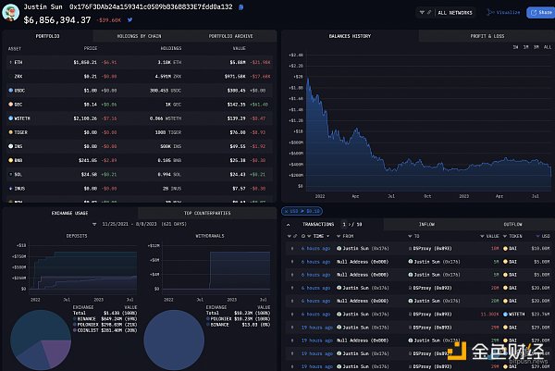This screenshot has height=371, width=555.
Task: Select the 1W balance history range
Action: pyautogui.click(x=515, y=46)
